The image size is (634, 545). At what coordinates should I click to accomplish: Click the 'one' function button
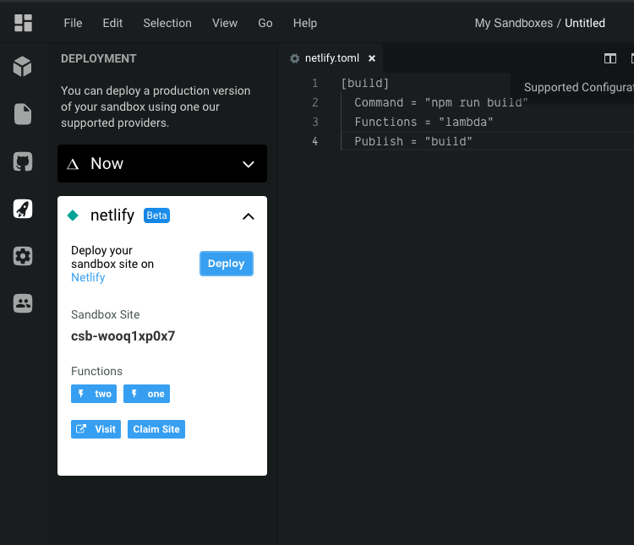pyautogui.click(x=146, y=394)
